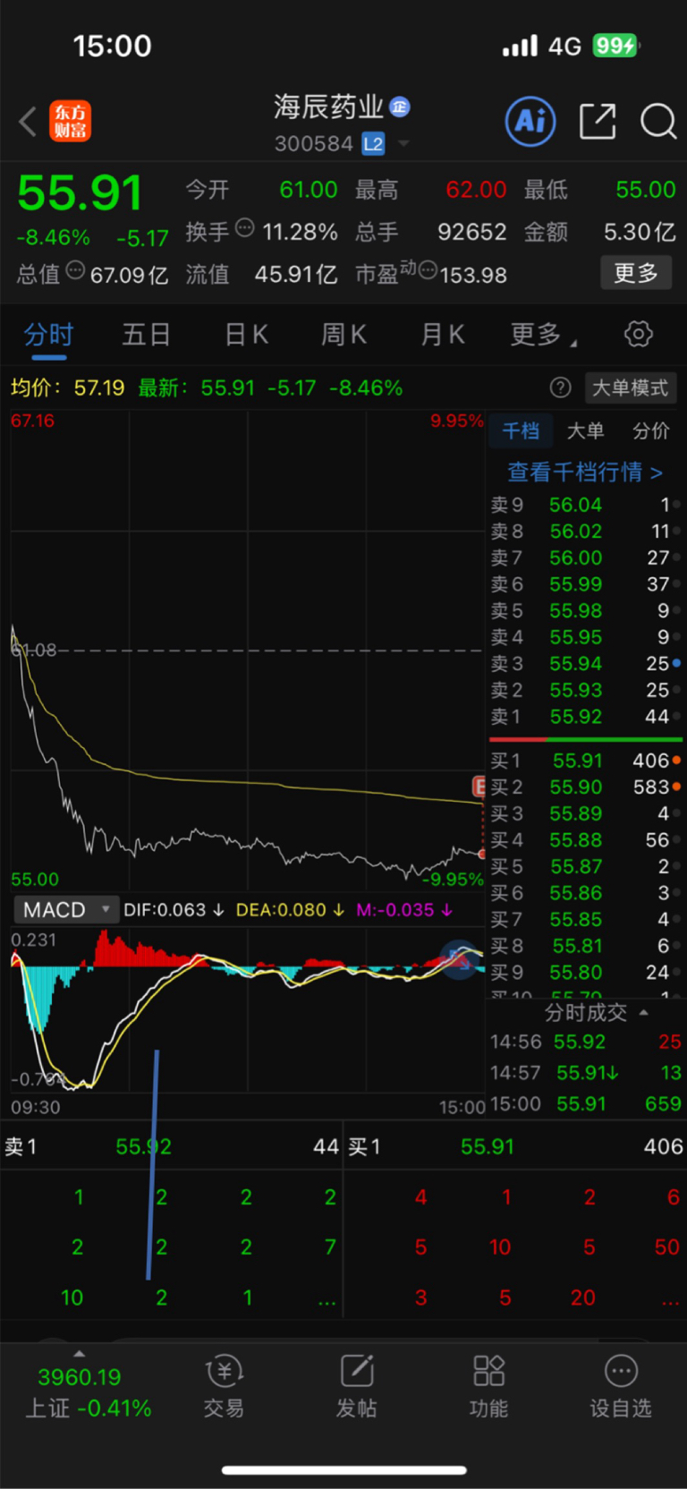Tap the red marker on price chart edge
Image resolution: width=687 pixels, height=1489 pixels.
click(x=479, y=787)
